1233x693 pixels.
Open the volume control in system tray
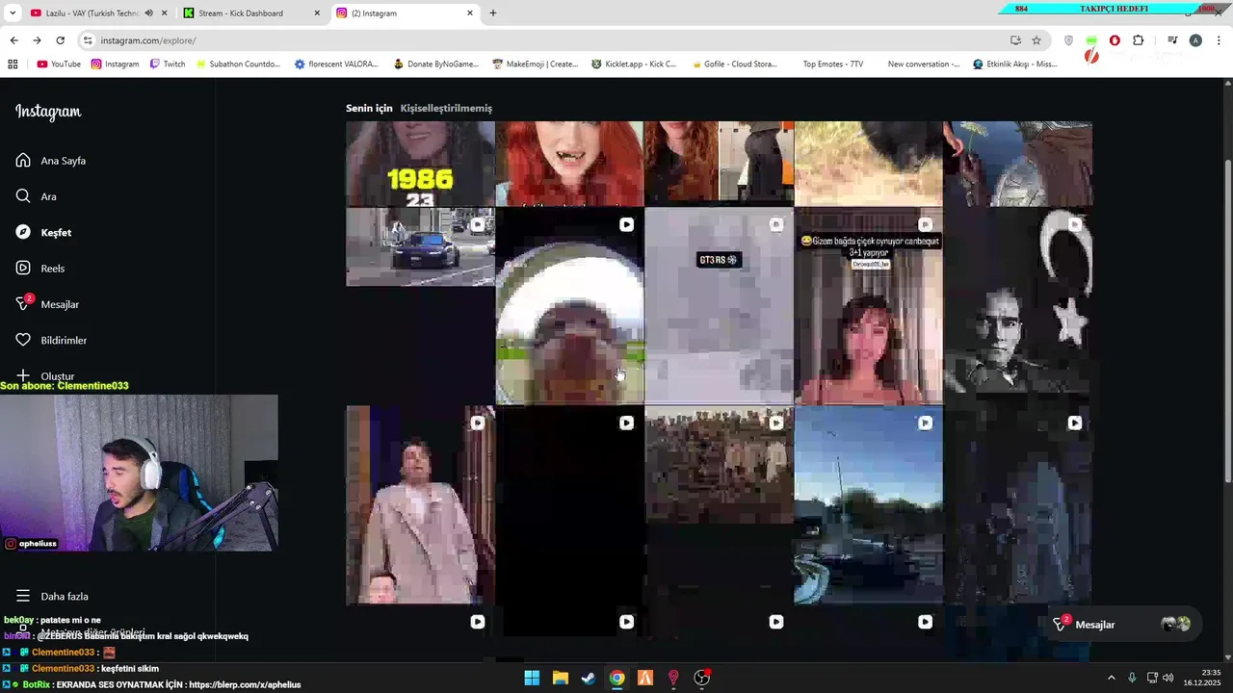click(x=1168, y=678)
